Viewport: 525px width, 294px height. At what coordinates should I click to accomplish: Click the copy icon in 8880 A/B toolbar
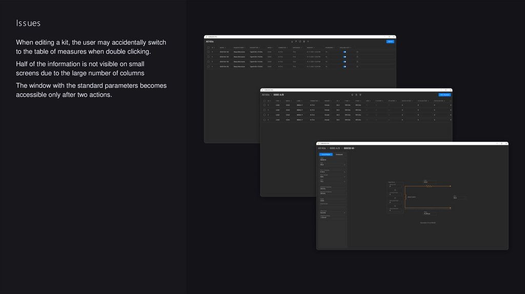point(356,95)
